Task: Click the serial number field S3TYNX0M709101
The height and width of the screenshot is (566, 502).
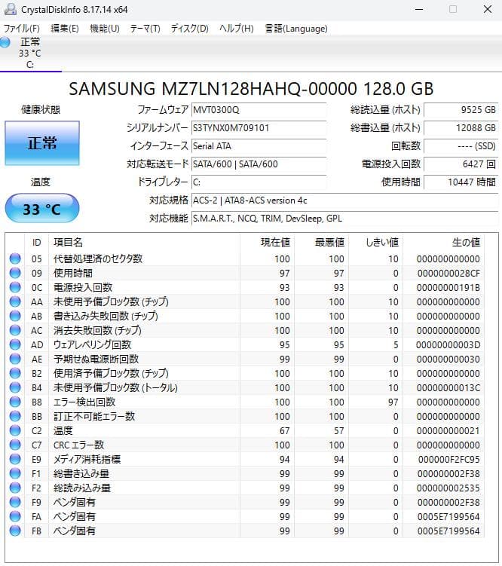Action: point(259,128)
